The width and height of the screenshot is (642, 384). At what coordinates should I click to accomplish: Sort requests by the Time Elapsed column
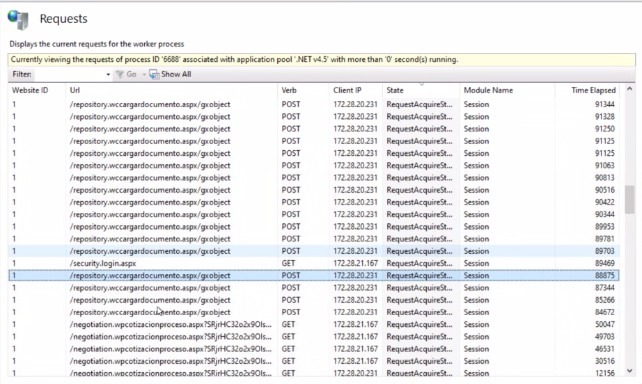(x=593, y=90)
